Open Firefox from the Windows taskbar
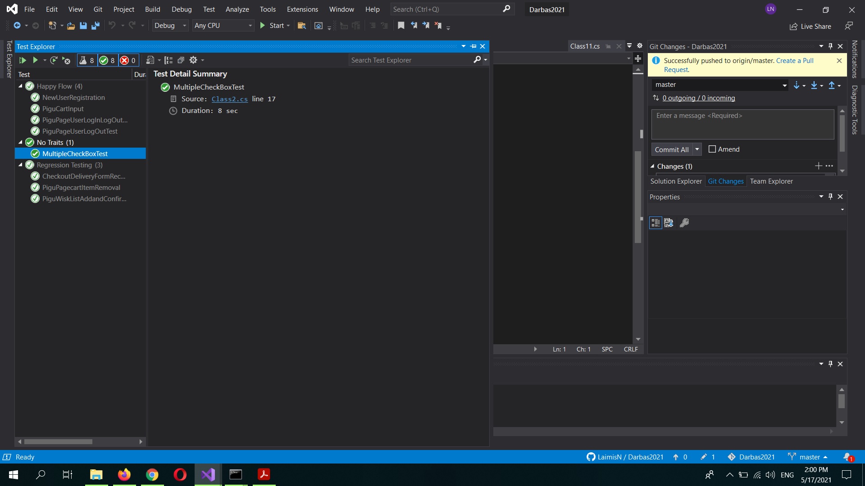Viewport: 865px width, 486px height. pyautogui.click(x=124, y=475)
